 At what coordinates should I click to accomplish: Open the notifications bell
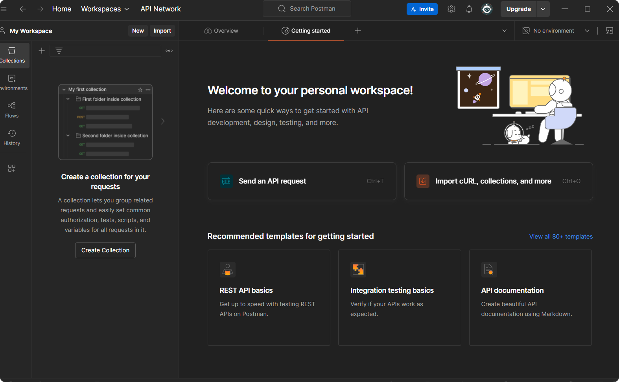click(469, 9)
